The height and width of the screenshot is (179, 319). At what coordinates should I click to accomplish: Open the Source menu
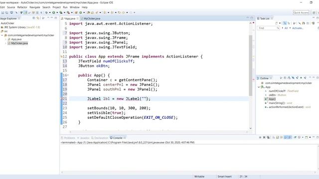coord(11,7)
